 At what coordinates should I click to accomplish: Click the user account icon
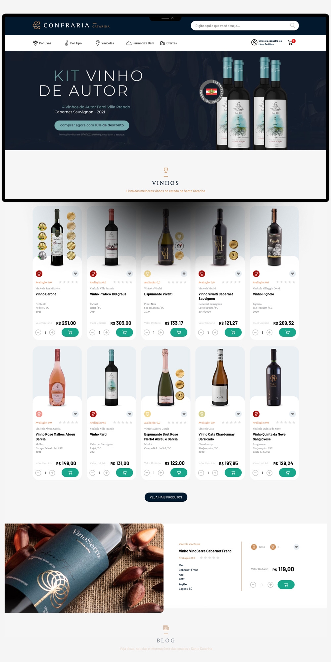coord(254,42)
